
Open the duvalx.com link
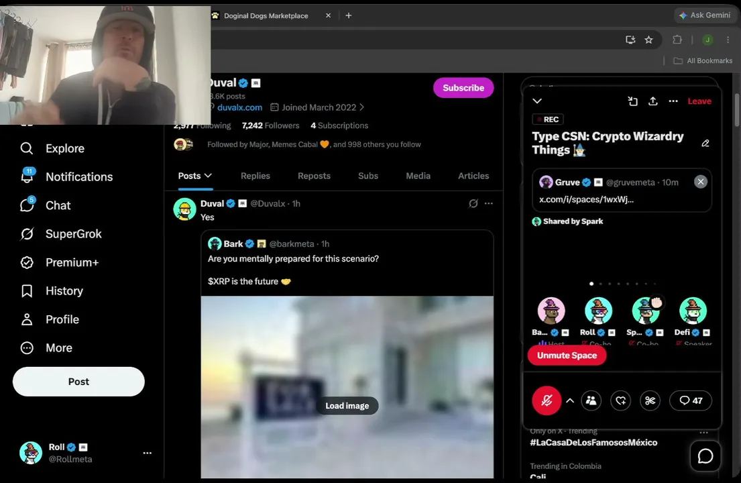click(239, 107)
